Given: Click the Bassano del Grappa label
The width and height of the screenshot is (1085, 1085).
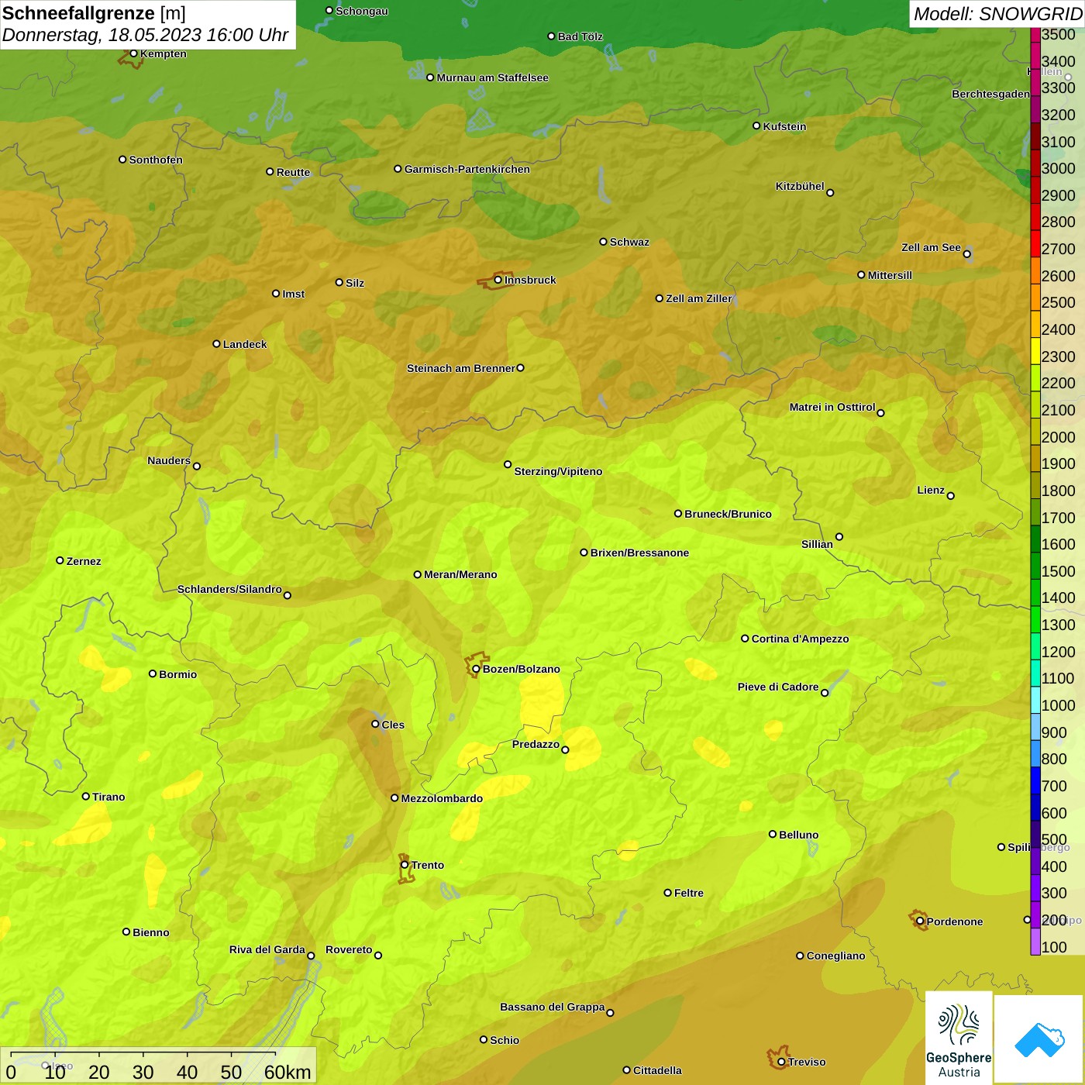Looking at the screenshot, I should coord(553,1007).
